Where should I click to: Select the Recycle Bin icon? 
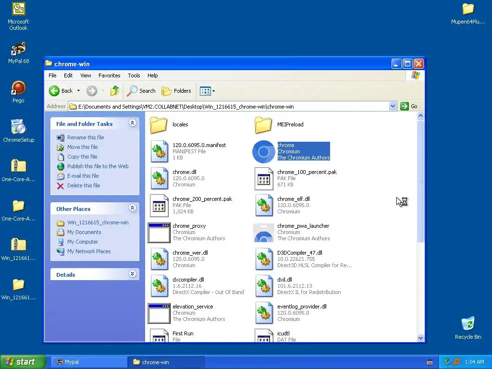pyautogui.click(x=468, y=328)
